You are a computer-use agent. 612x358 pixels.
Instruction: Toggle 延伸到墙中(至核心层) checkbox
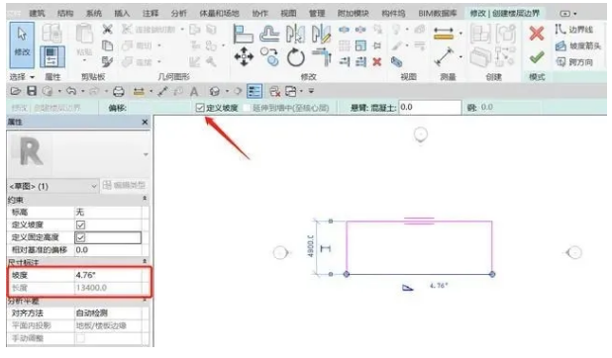[x=247, y=108]
